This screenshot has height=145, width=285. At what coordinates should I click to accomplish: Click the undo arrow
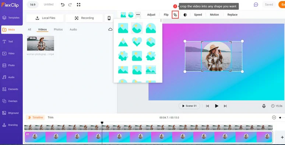[63, 5]
